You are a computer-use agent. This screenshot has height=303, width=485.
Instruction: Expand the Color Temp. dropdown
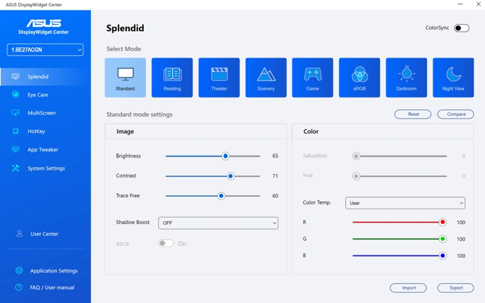point(405,203)
